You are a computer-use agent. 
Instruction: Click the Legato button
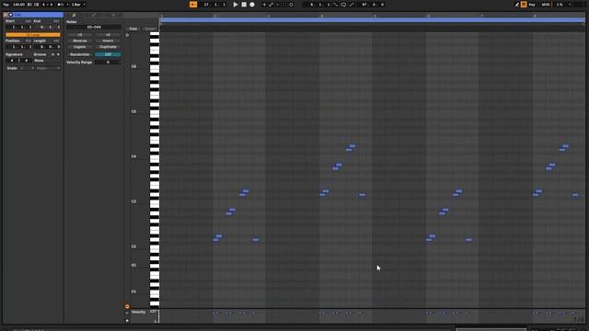click(80, 47)
